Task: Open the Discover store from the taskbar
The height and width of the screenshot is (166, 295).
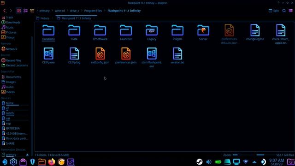Action: click(x=23, y=162)
